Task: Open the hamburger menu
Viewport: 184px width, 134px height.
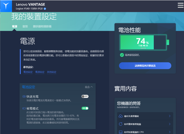Action: pos(180,5)
